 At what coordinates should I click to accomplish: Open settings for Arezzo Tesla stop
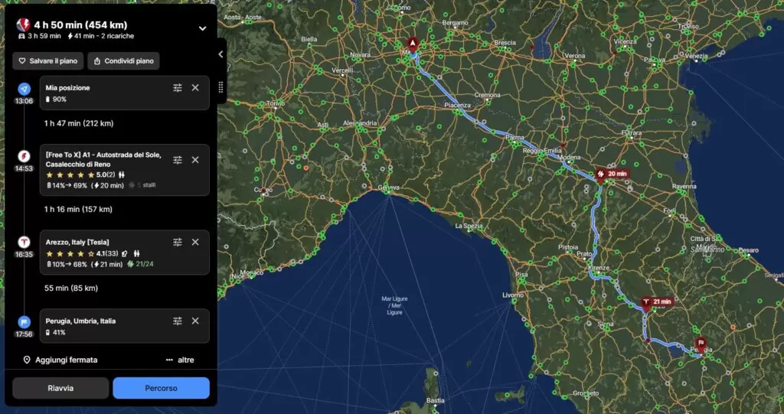click(178, 242)
